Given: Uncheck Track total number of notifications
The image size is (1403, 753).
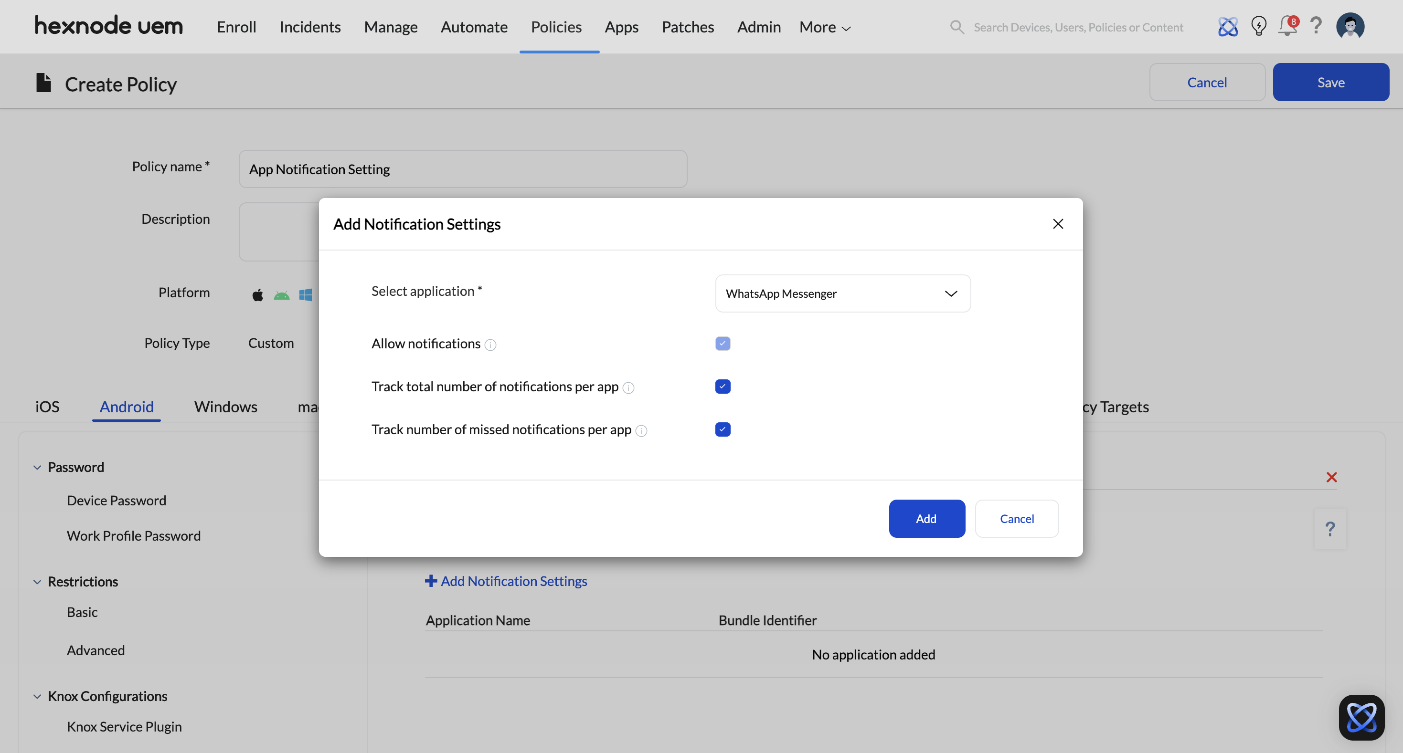Looking at the screenshot, I should (722, 387).
